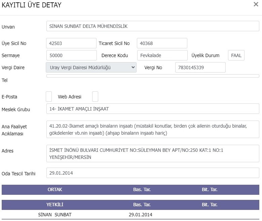Click the Vergi No input field
The width and height of the screenshot is (262, 221).
[x=200, y=68]
